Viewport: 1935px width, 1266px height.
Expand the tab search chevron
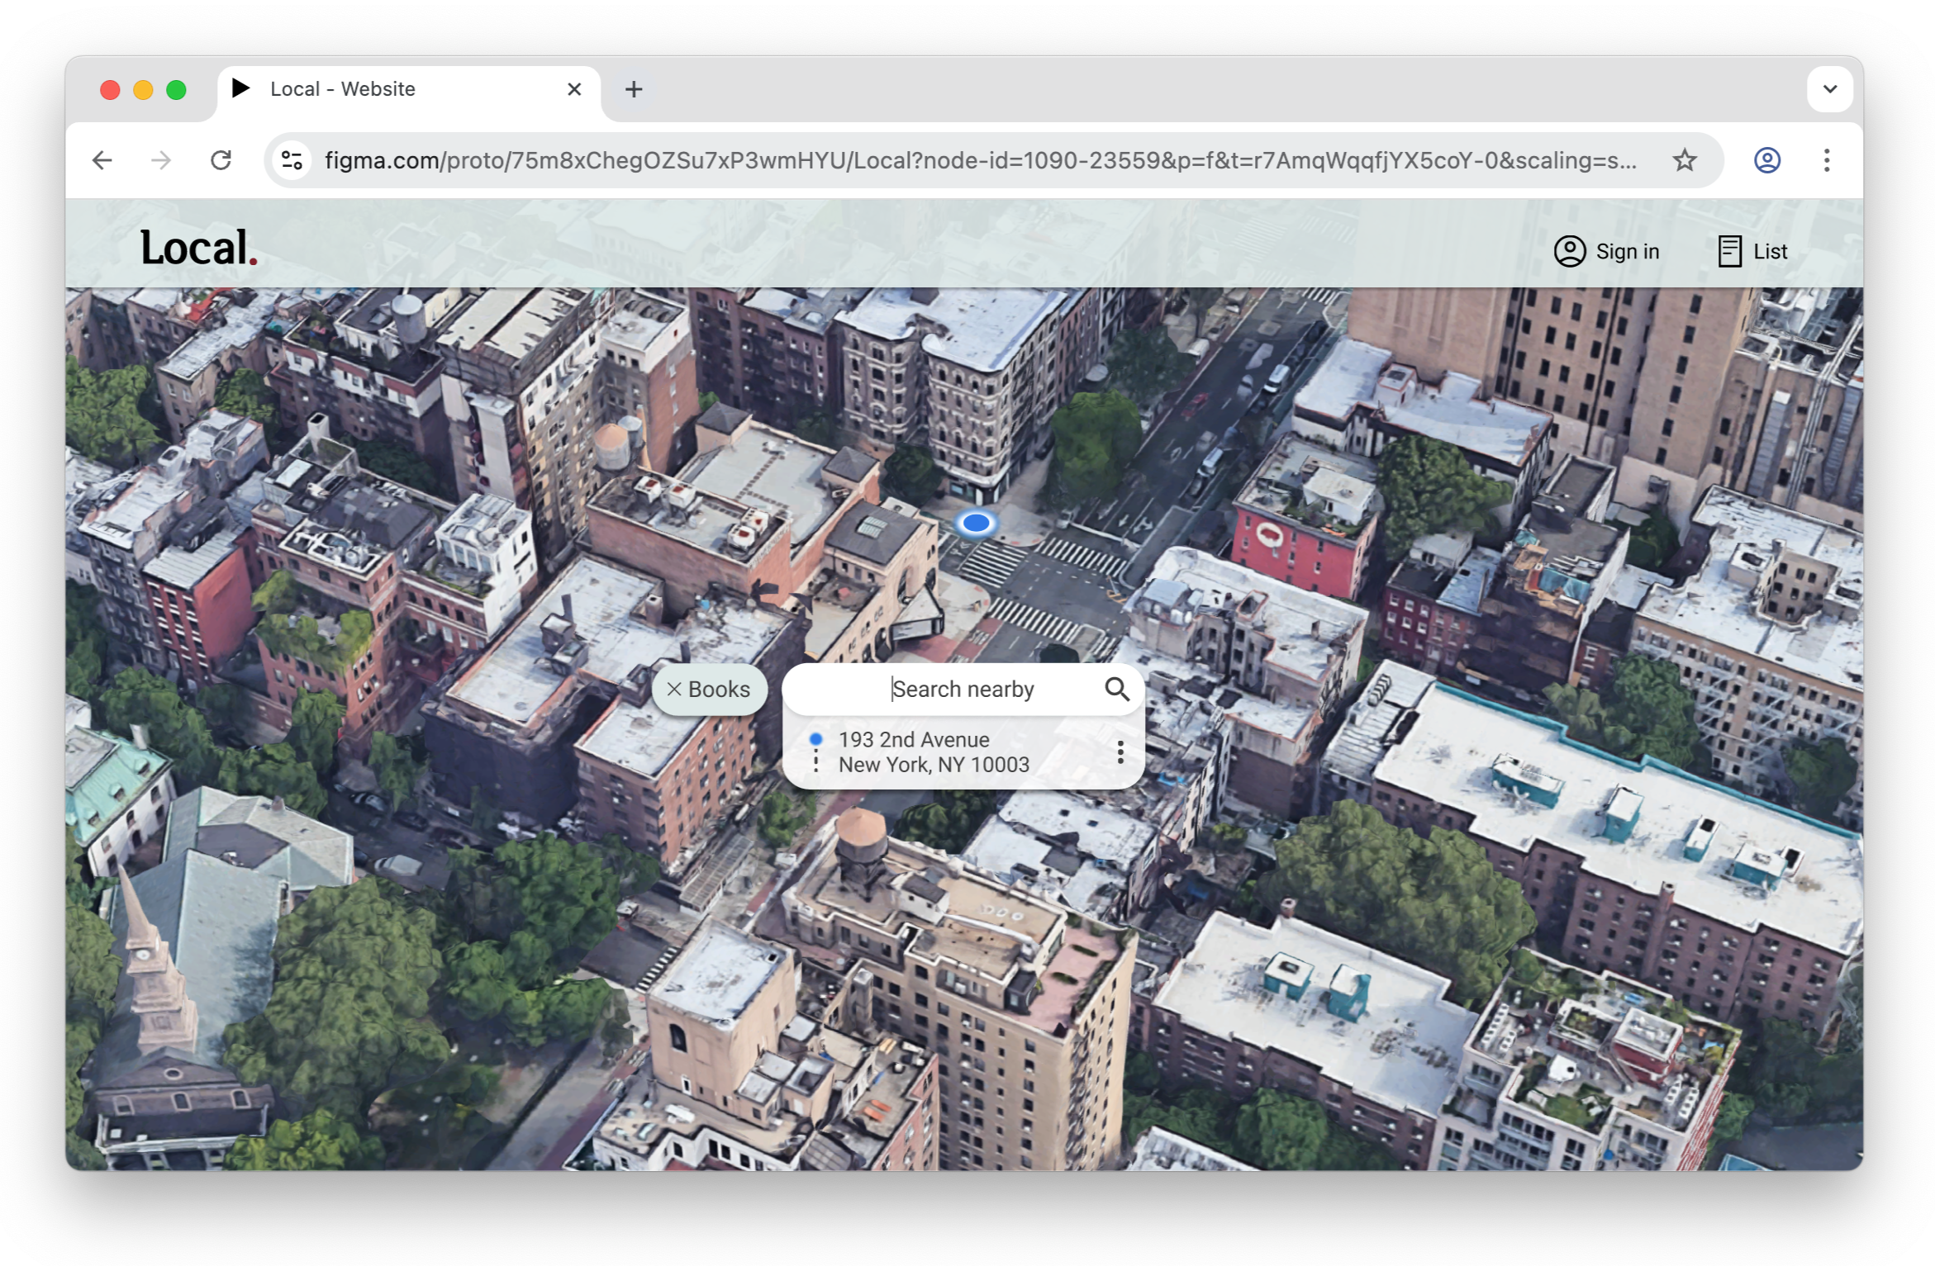point(1830,89)
